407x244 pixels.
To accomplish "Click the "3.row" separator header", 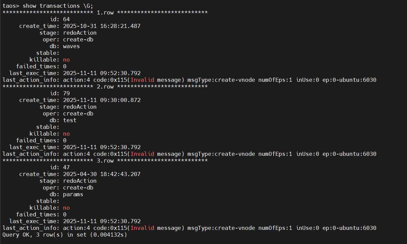I will click(x=105, y=161).
